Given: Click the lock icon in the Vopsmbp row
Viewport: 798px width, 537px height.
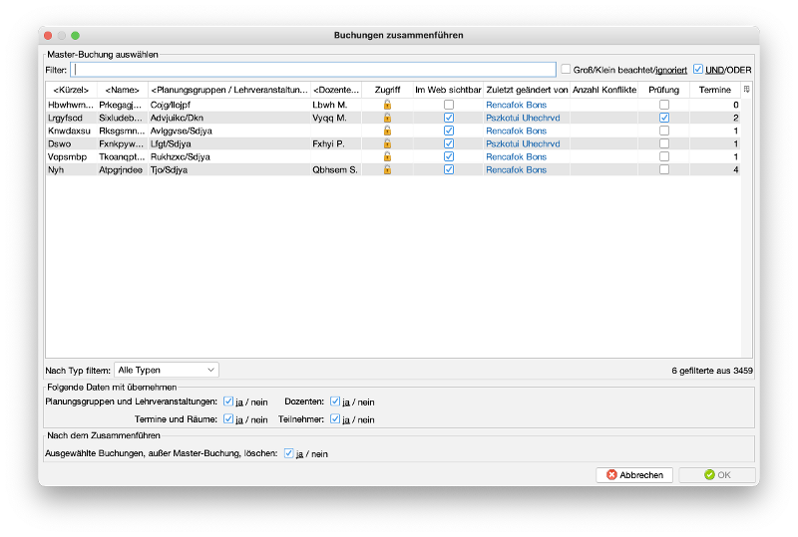Looking at the screenshot, I should coord(387,156).
